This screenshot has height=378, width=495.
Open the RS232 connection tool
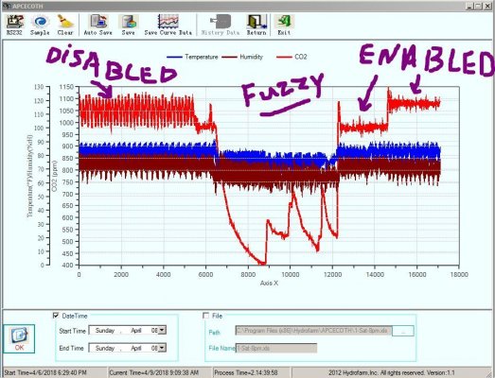[15, 25]
